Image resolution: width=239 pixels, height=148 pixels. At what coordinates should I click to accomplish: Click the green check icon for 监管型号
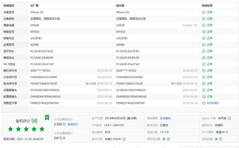click(204, 45)
